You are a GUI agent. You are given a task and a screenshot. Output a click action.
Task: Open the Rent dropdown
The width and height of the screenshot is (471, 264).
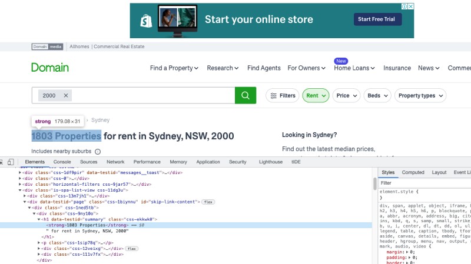pyautogui.click(x=316, y=95)
